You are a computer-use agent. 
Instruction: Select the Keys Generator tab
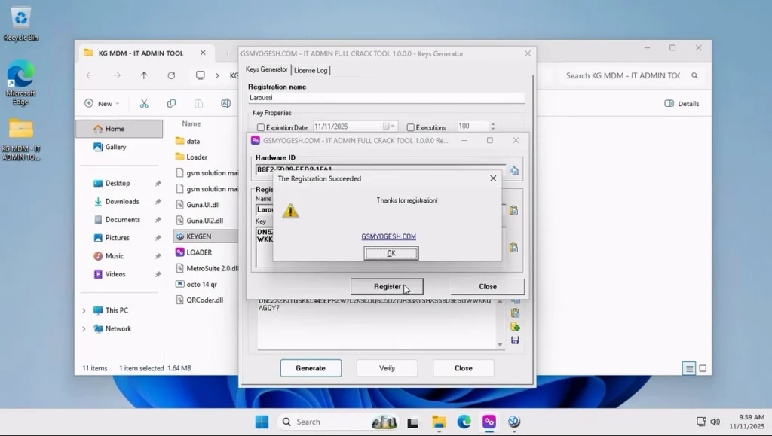tap(267, 69)
